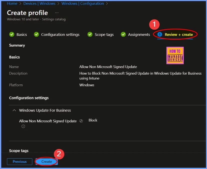Collapse the Windows Update For Business section

coord(14,110)
